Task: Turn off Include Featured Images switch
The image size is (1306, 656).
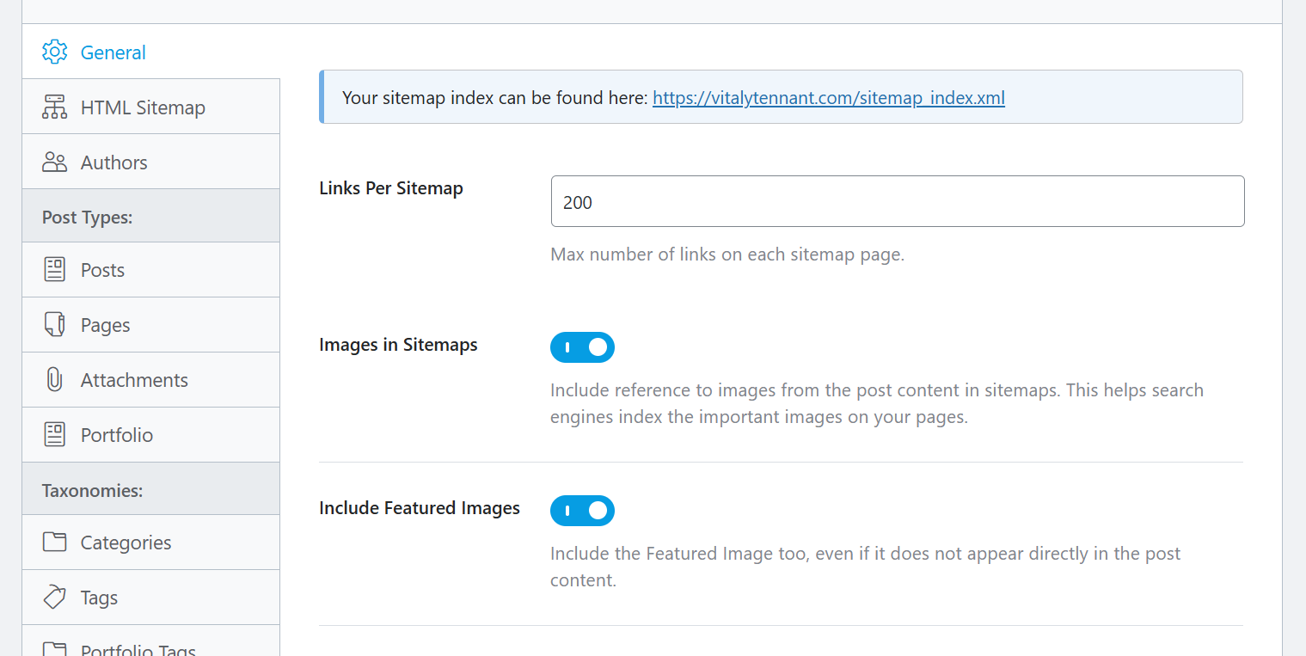Action: [582, 511]
